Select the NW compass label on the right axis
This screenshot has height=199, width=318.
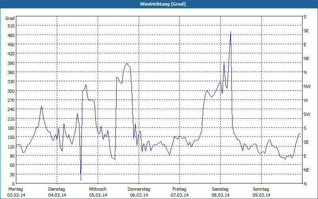307,86
